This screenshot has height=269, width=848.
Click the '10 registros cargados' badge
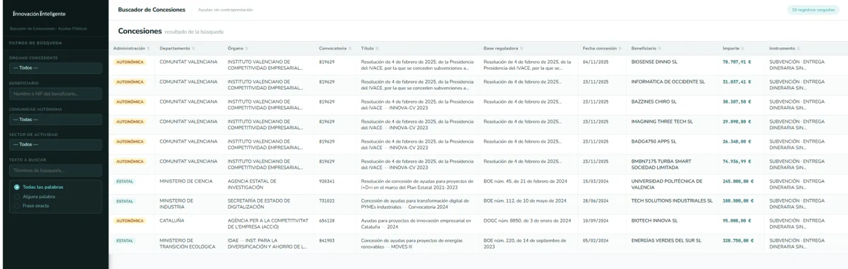[x=813, y=10]
